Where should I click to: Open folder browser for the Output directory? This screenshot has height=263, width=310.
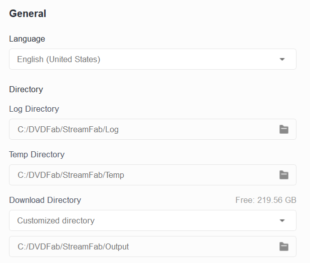coord(284,246)
